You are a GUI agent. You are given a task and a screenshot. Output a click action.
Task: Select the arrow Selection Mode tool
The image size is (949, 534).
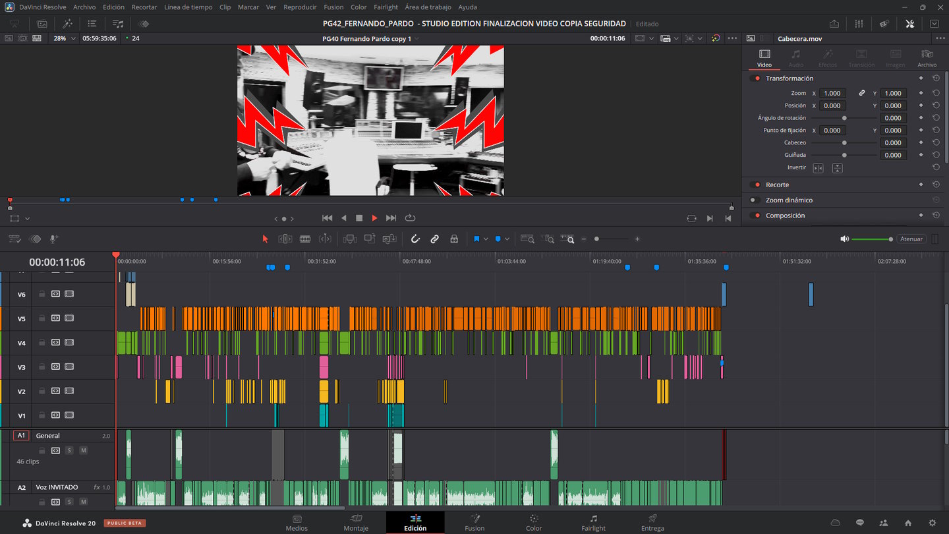click(x=266, y=239)
